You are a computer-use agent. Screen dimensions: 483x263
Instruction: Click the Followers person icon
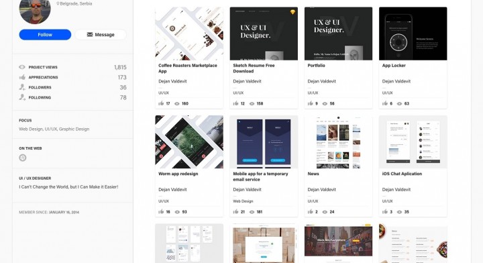coord(22,87)
